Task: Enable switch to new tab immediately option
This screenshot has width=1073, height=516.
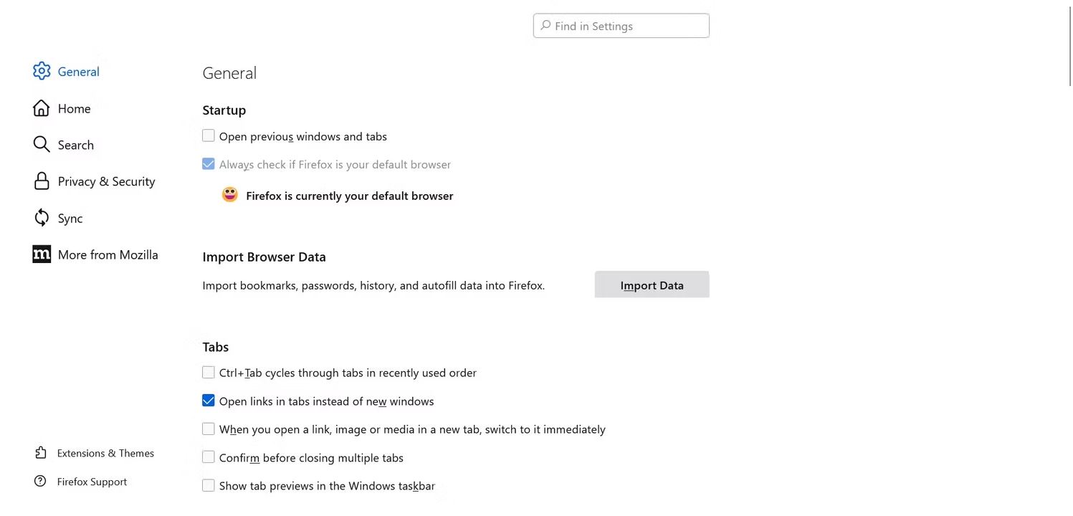Action: (209, 429)
